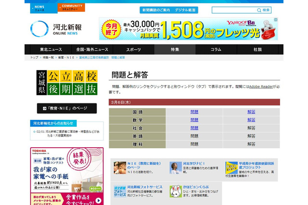Screen dimensions: 308x205
Task: Click the Kahoku Shimpo circle logo
Action: [39, 29]
